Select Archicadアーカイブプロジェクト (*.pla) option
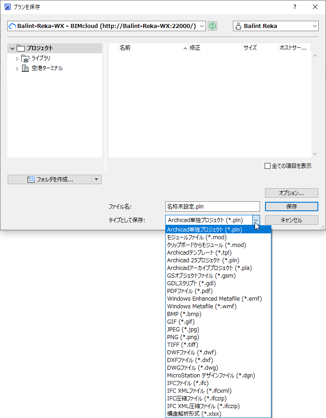This screenshot has width=326, height=418. (218, 268)
